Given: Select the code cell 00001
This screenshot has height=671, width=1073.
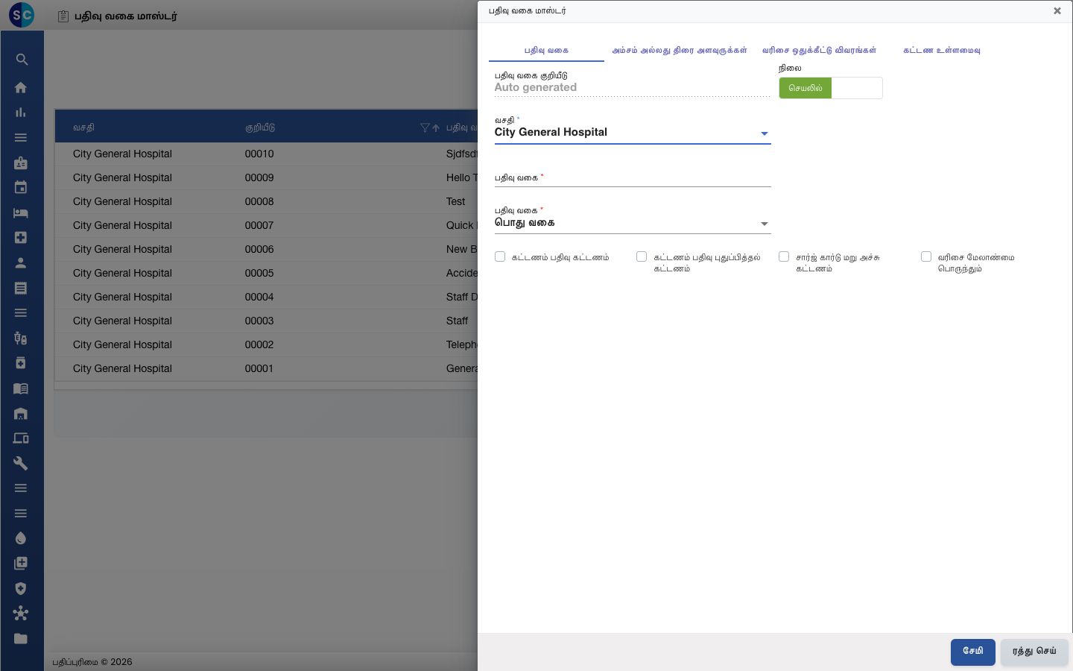Looking at the screenshot, I should [x=259, y=368].
